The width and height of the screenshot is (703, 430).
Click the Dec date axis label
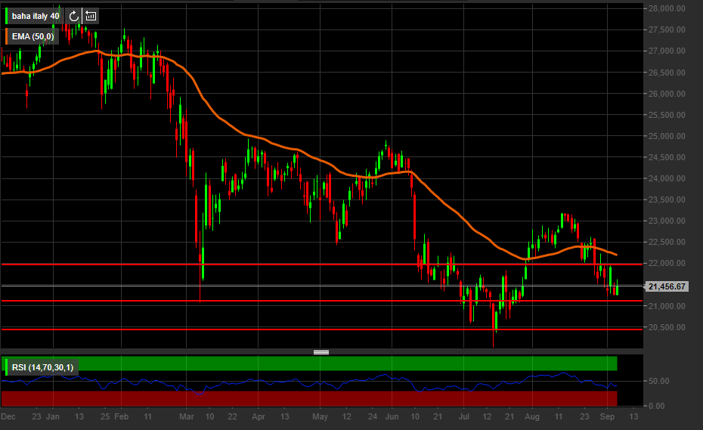pos(8,416)
